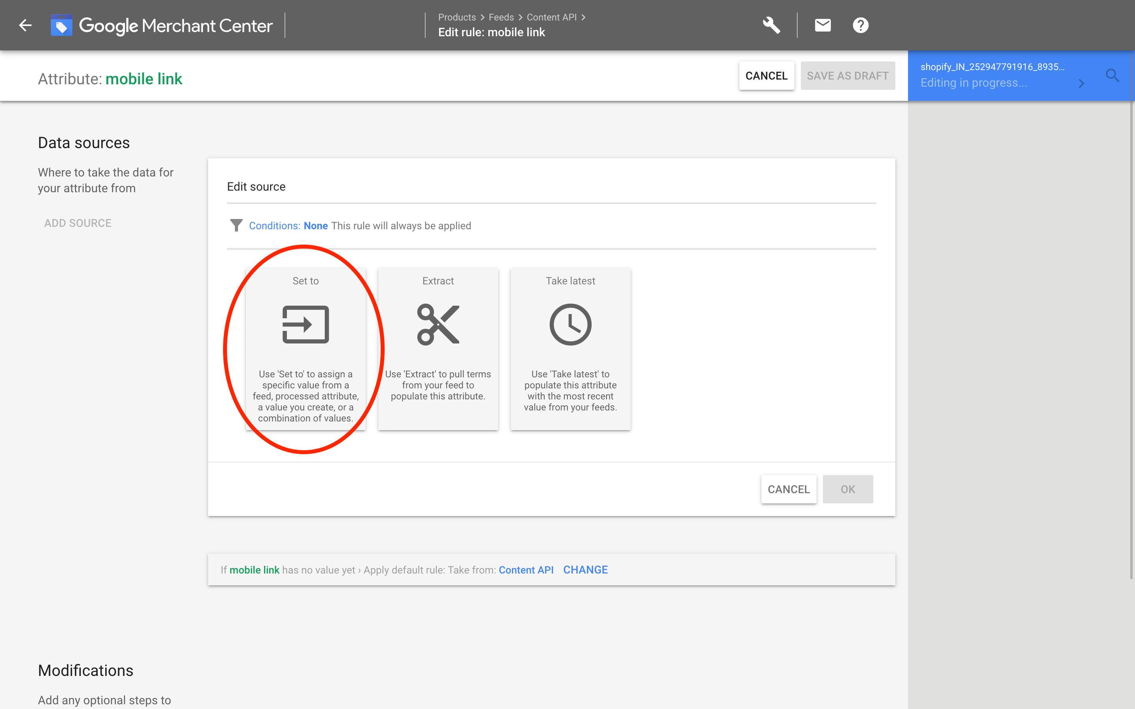Go to Feeds breadcrumb

coord(501,17)
